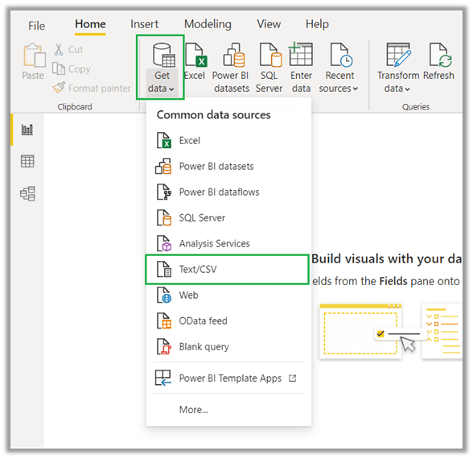Click the Fields pane illustration thumbnail
Screen dimensions: 473x459
(442, 331)
